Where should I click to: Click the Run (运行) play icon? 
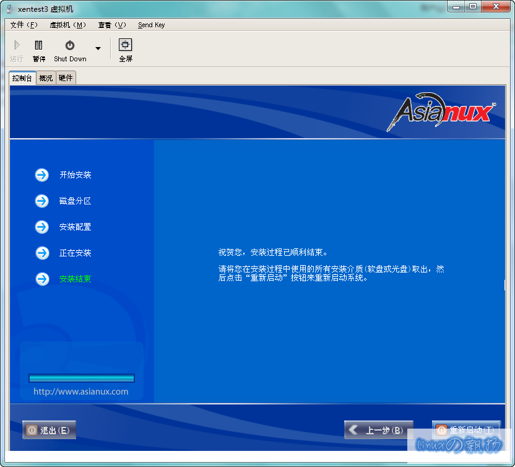tap(17, 45)
